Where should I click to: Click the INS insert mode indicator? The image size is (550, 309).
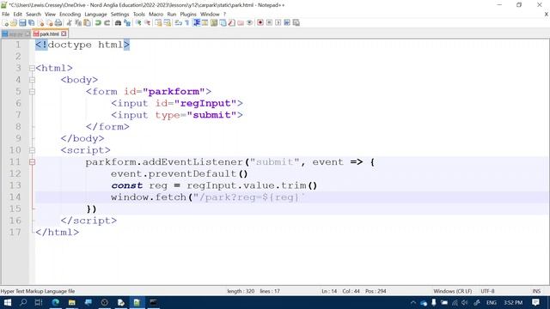click(536, 291)
